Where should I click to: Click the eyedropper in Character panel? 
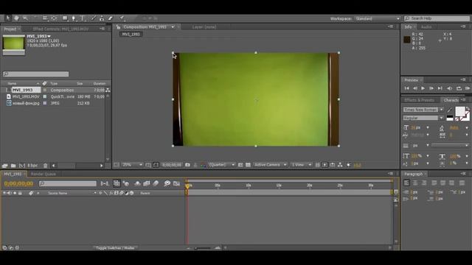450,110
